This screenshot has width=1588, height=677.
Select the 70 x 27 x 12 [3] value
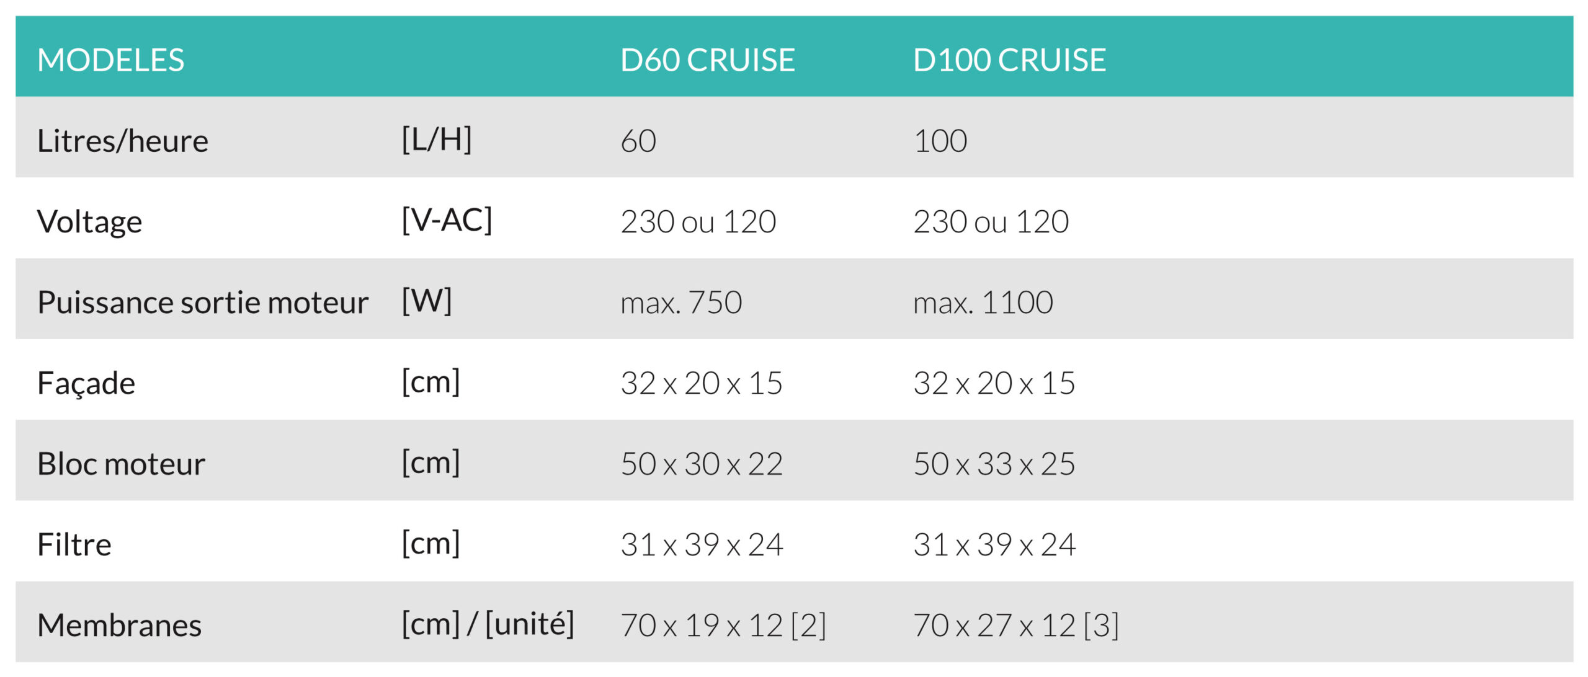click(1016, 625)
